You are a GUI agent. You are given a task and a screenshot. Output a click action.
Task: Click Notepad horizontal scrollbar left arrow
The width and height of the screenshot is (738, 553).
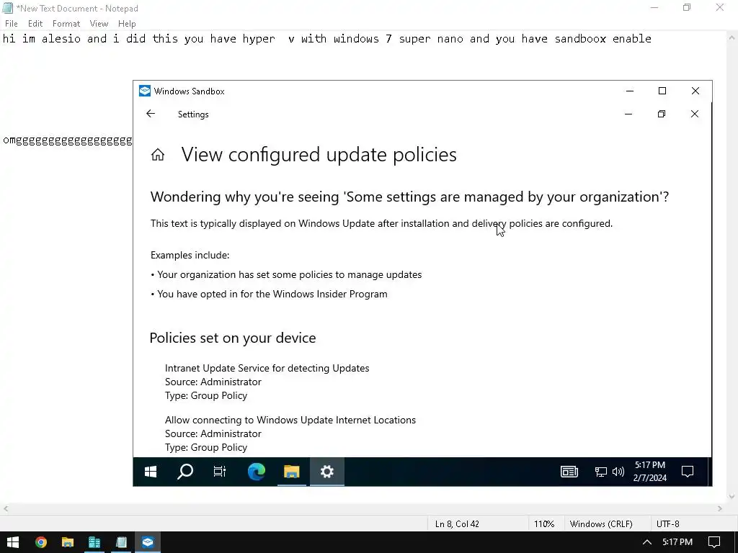tap(6, 508)
